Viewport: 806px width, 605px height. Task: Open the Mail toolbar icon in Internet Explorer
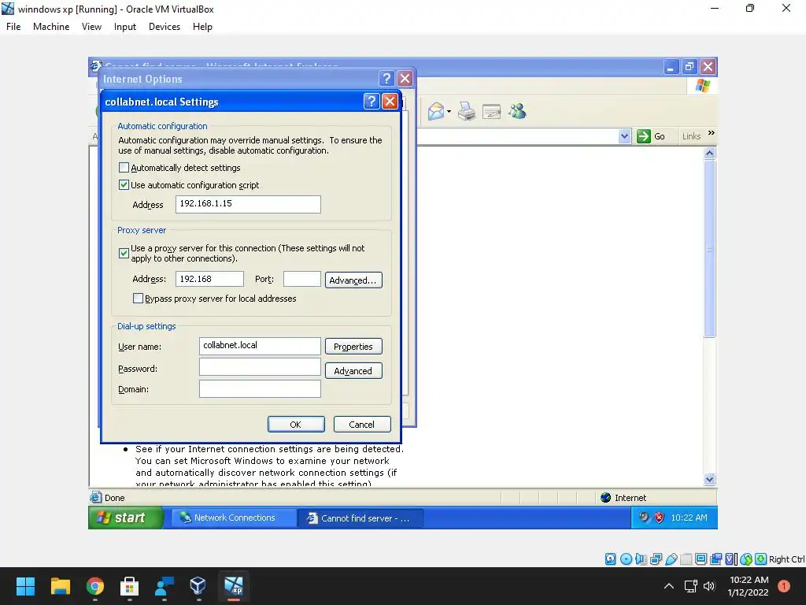pos(436,111)
